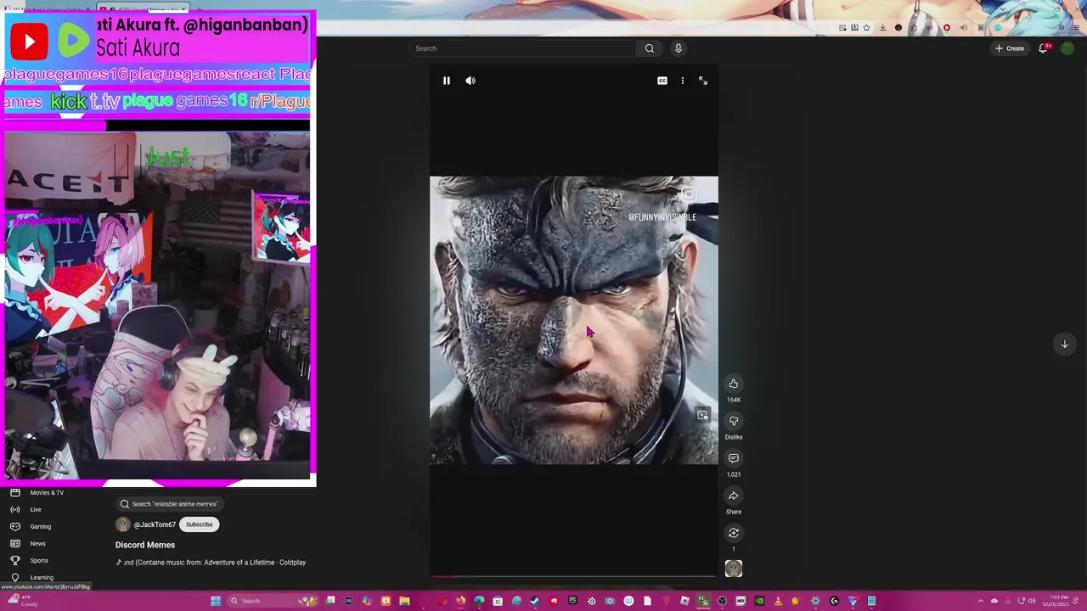Like the Short with 164K likes
Image resolution: width=1087 pixels, height=611 pixels.
(734, 384)
